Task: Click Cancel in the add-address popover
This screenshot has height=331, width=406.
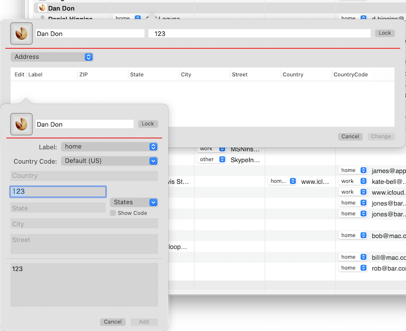Action: pyautogui.click(x=113, y=322)
